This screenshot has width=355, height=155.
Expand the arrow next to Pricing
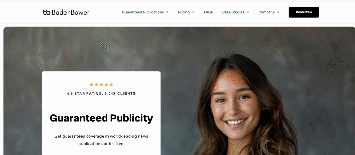pos(193,12)
